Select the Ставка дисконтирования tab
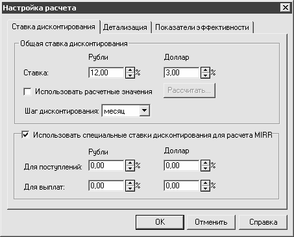The image size is (294, 237). pos(53,27)
